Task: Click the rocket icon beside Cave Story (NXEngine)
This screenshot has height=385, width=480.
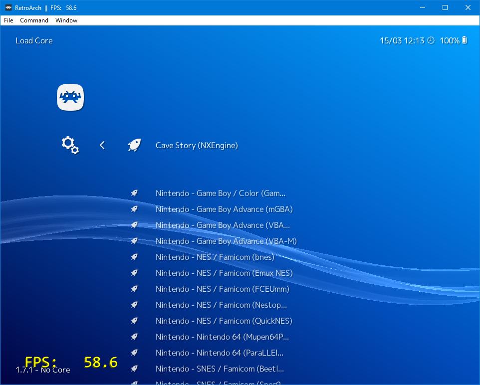Action: click(x=134, y=145)
